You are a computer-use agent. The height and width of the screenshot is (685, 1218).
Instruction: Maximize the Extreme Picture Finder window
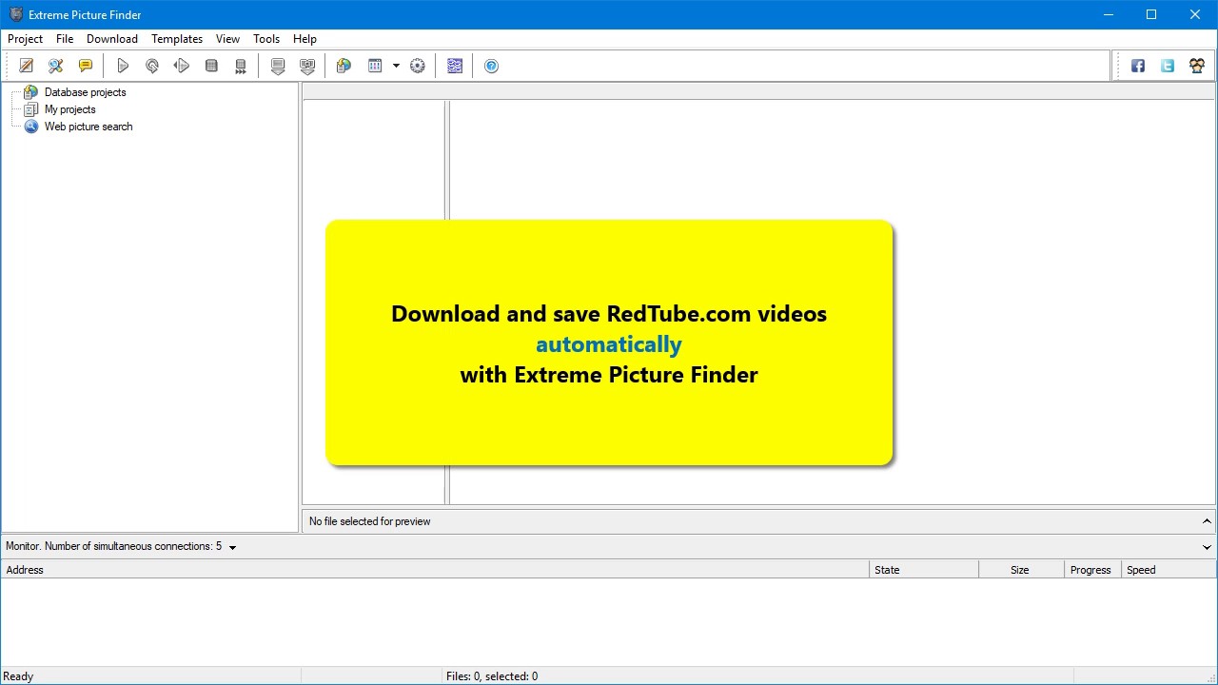click(1151, 14)
